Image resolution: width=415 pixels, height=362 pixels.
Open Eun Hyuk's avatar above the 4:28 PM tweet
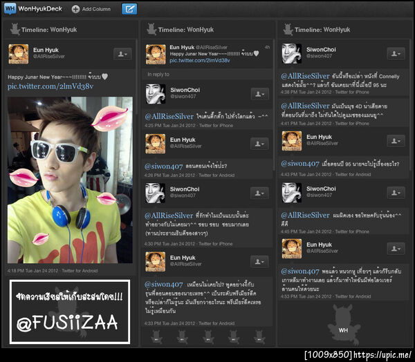pos(156,144)
